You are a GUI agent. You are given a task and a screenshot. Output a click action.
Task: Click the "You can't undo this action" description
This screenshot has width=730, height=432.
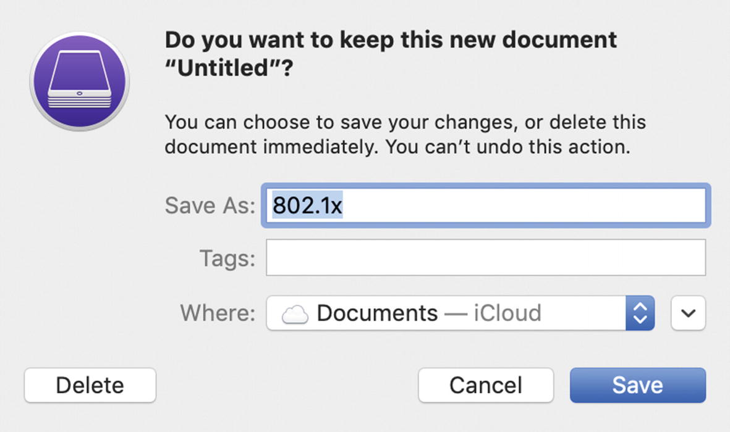click(x=507, y=147)
